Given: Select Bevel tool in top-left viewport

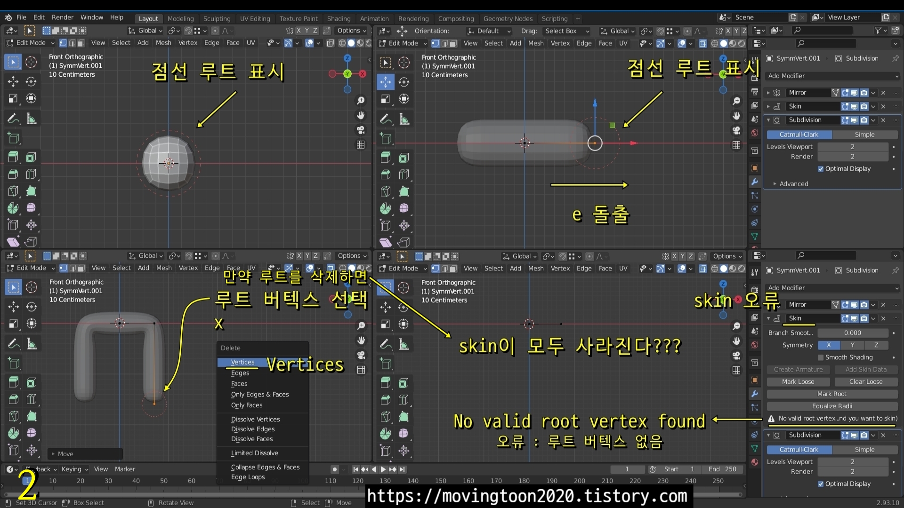Looking at the screenshot, I should pos(13,174).
